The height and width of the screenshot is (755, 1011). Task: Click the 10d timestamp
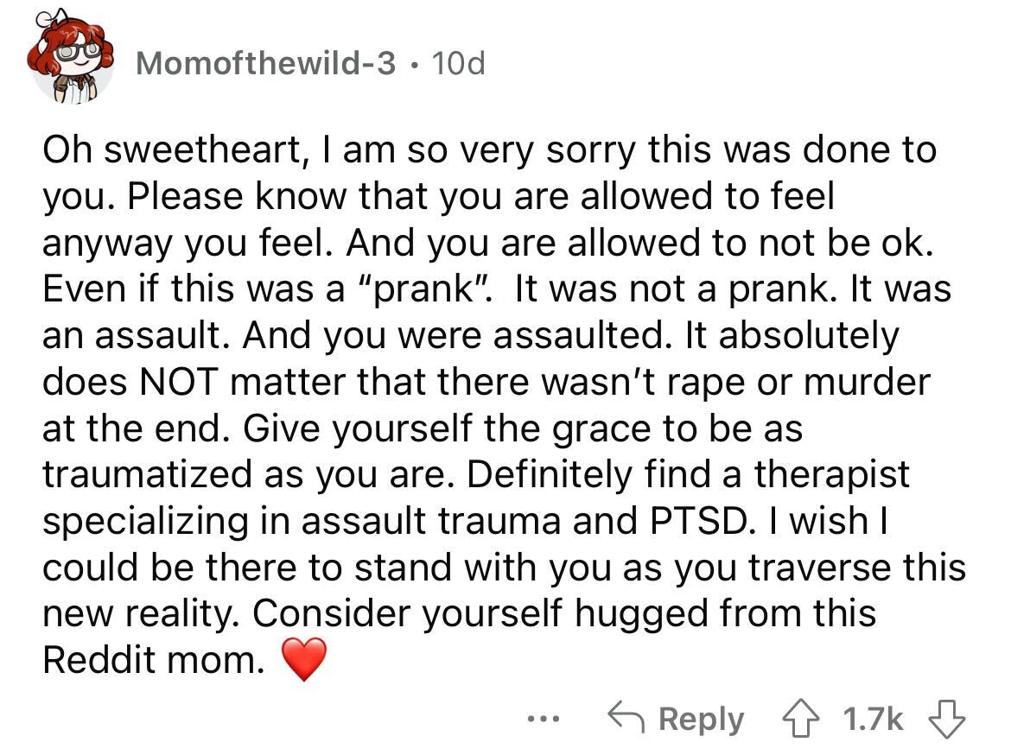(x=458, y=63)
